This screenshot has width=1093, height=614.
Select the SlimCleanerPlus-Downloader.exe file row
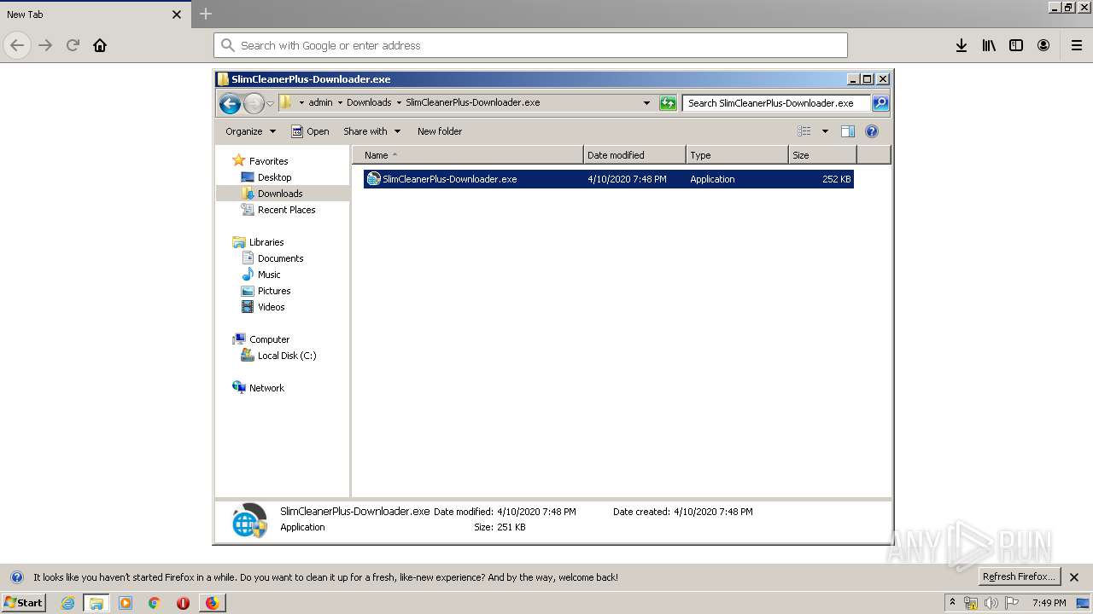click(x=608, y=179)
